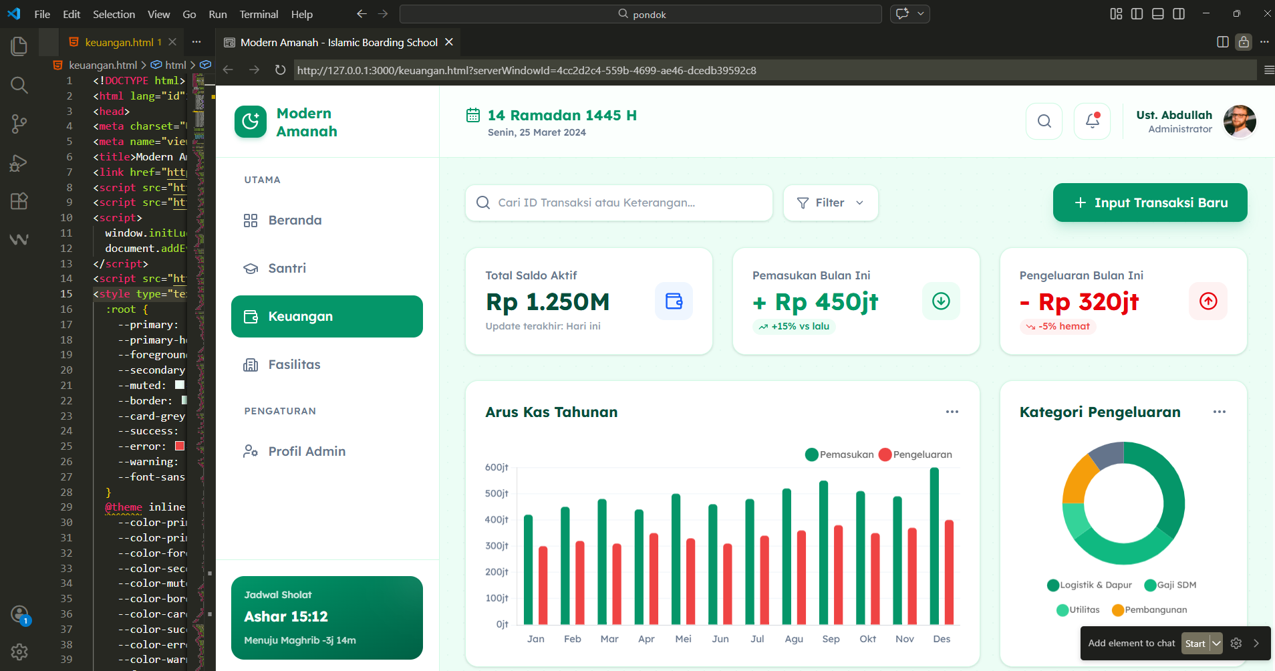Viewport: 1275px width, 671px height.
Task: Open Run and Debug view
Action: 19,163
